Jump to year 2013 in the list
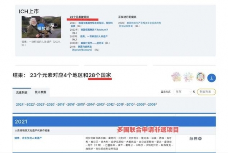 (101, 105)
